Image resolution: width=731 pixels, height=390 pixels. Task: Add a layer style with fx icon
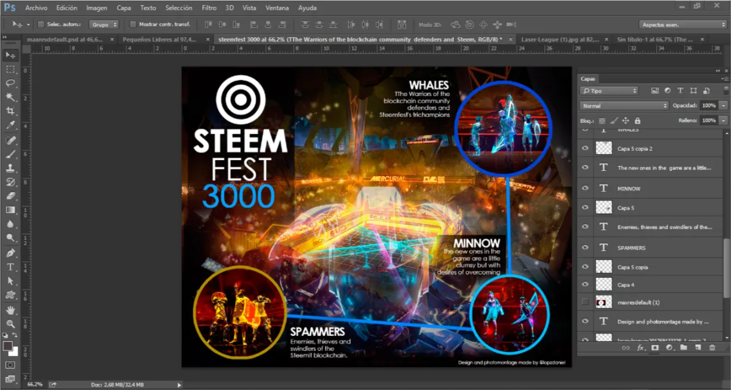641,348
